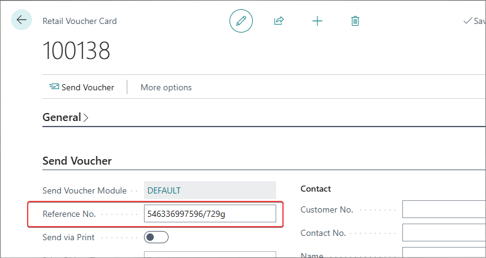Click the Send via Print label

(x=68, y=237)
